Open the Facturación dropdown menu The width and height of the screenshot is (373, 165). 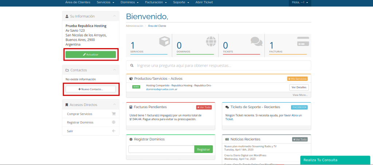[156, 3]
